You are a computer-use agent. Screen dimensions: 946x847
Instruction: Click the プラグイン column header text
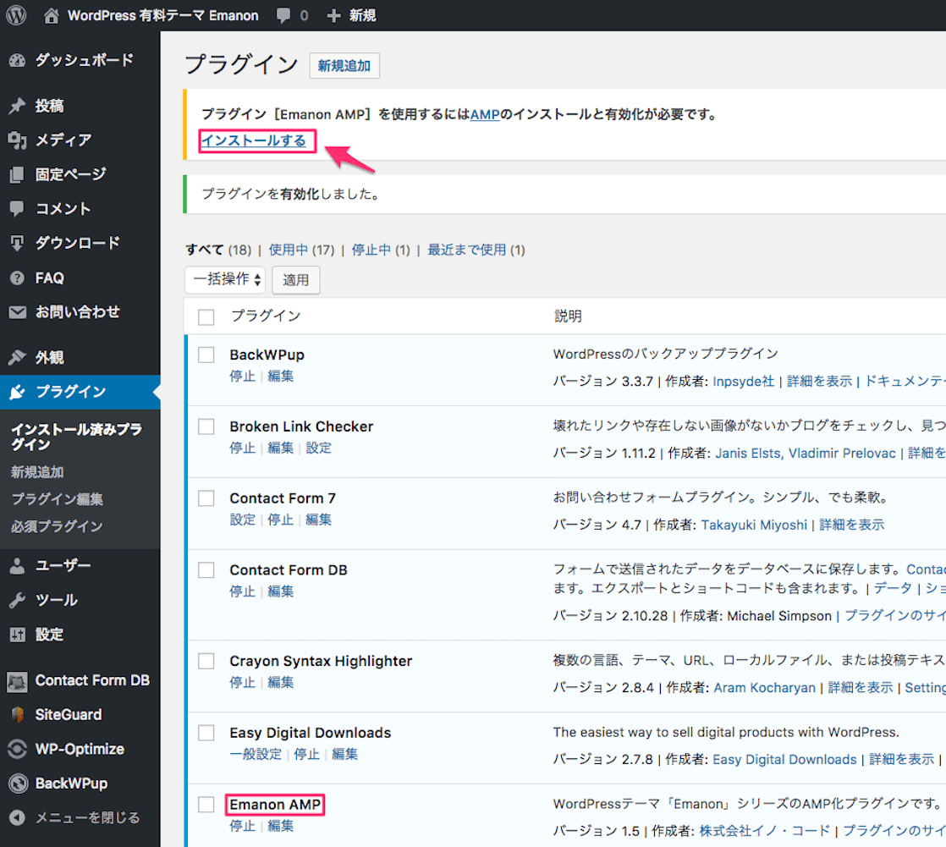click(266, 316)
